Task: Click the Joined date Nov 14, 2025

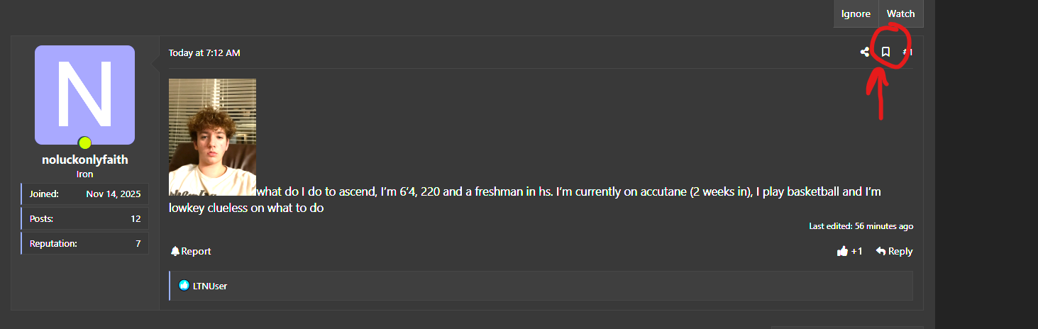Action: pyautogui.click(x=114, y=194)
